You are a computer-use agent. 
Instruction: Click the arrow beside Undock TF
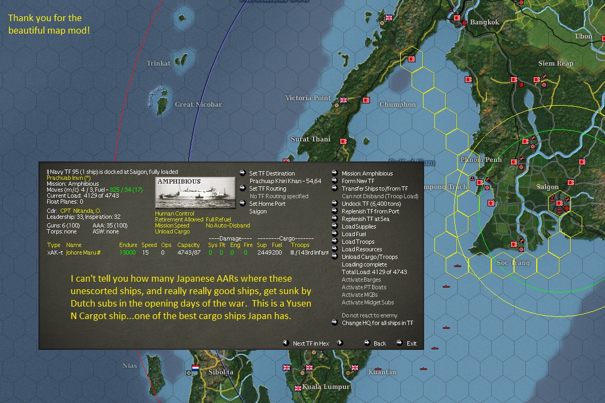coord(335,203)
